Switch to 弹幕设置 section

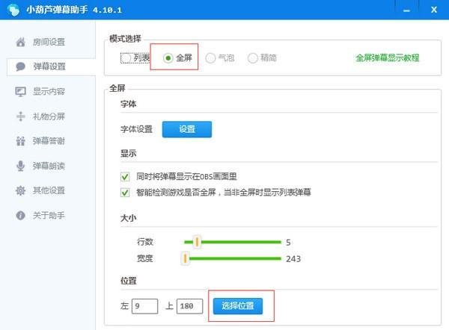click(51, 66)
